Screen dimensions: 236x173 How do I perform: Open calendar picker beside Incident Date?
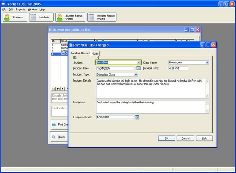pyautogui.click(x=138, y=68)
